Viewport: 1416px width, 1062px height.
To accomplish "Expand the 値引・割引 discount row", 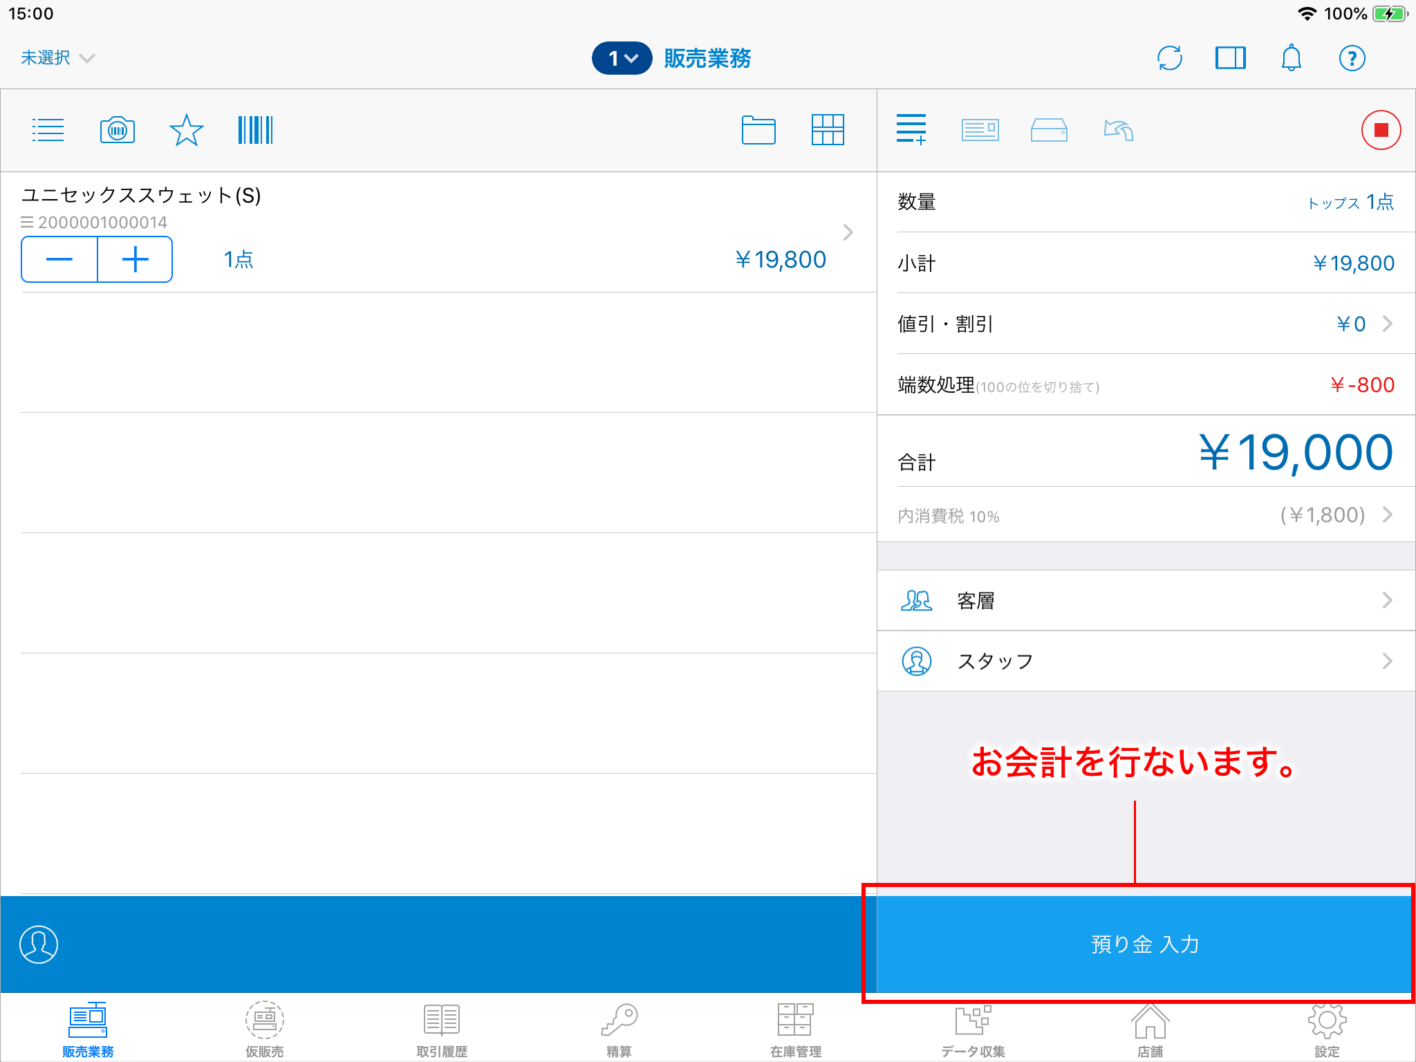I will [1146, 324].
